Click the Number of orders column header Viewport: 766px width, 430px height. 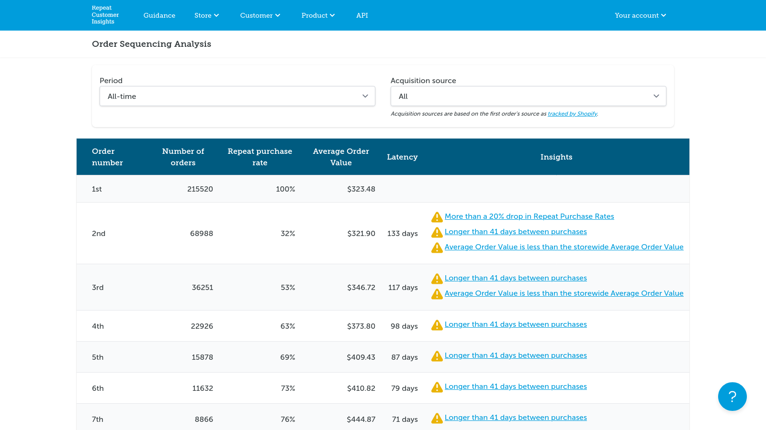coord(183,157)
